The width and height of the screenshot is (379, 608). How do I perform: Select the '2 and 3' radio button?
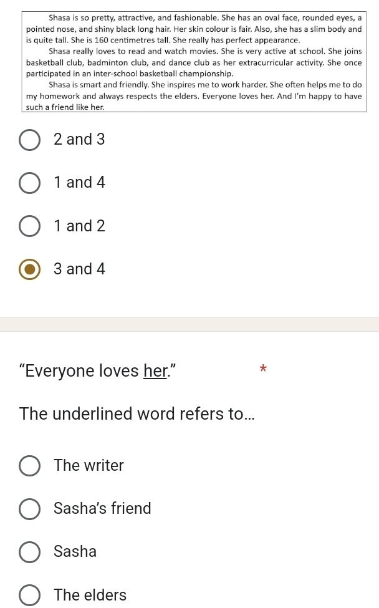[30, 140]
